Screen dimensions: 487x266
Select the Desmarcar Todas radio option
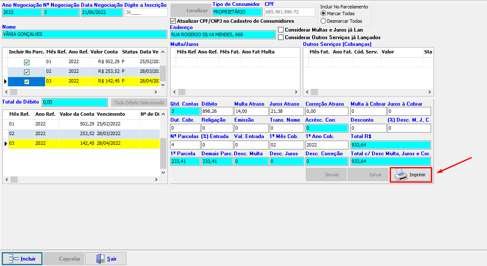tap(324, 21)
